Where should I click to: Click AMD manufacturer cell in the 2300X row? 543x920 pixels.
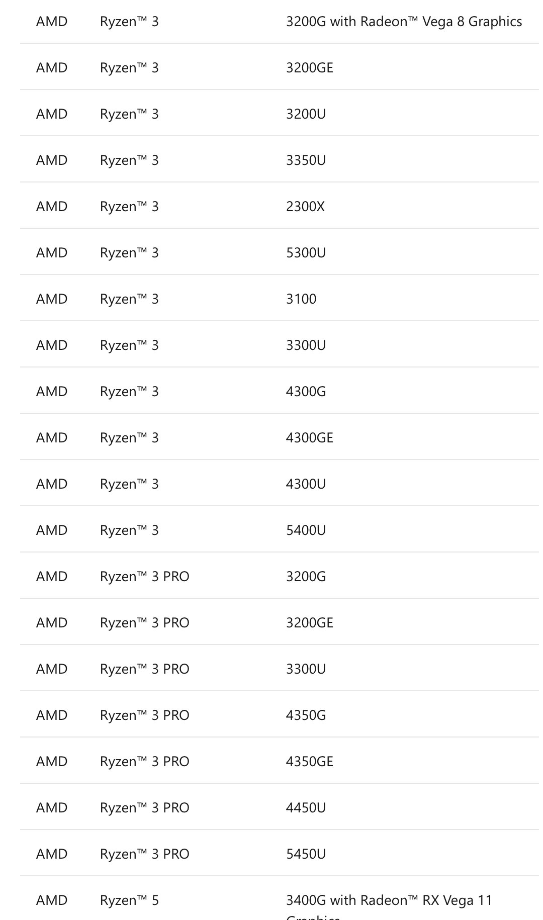tap(52, 207)
